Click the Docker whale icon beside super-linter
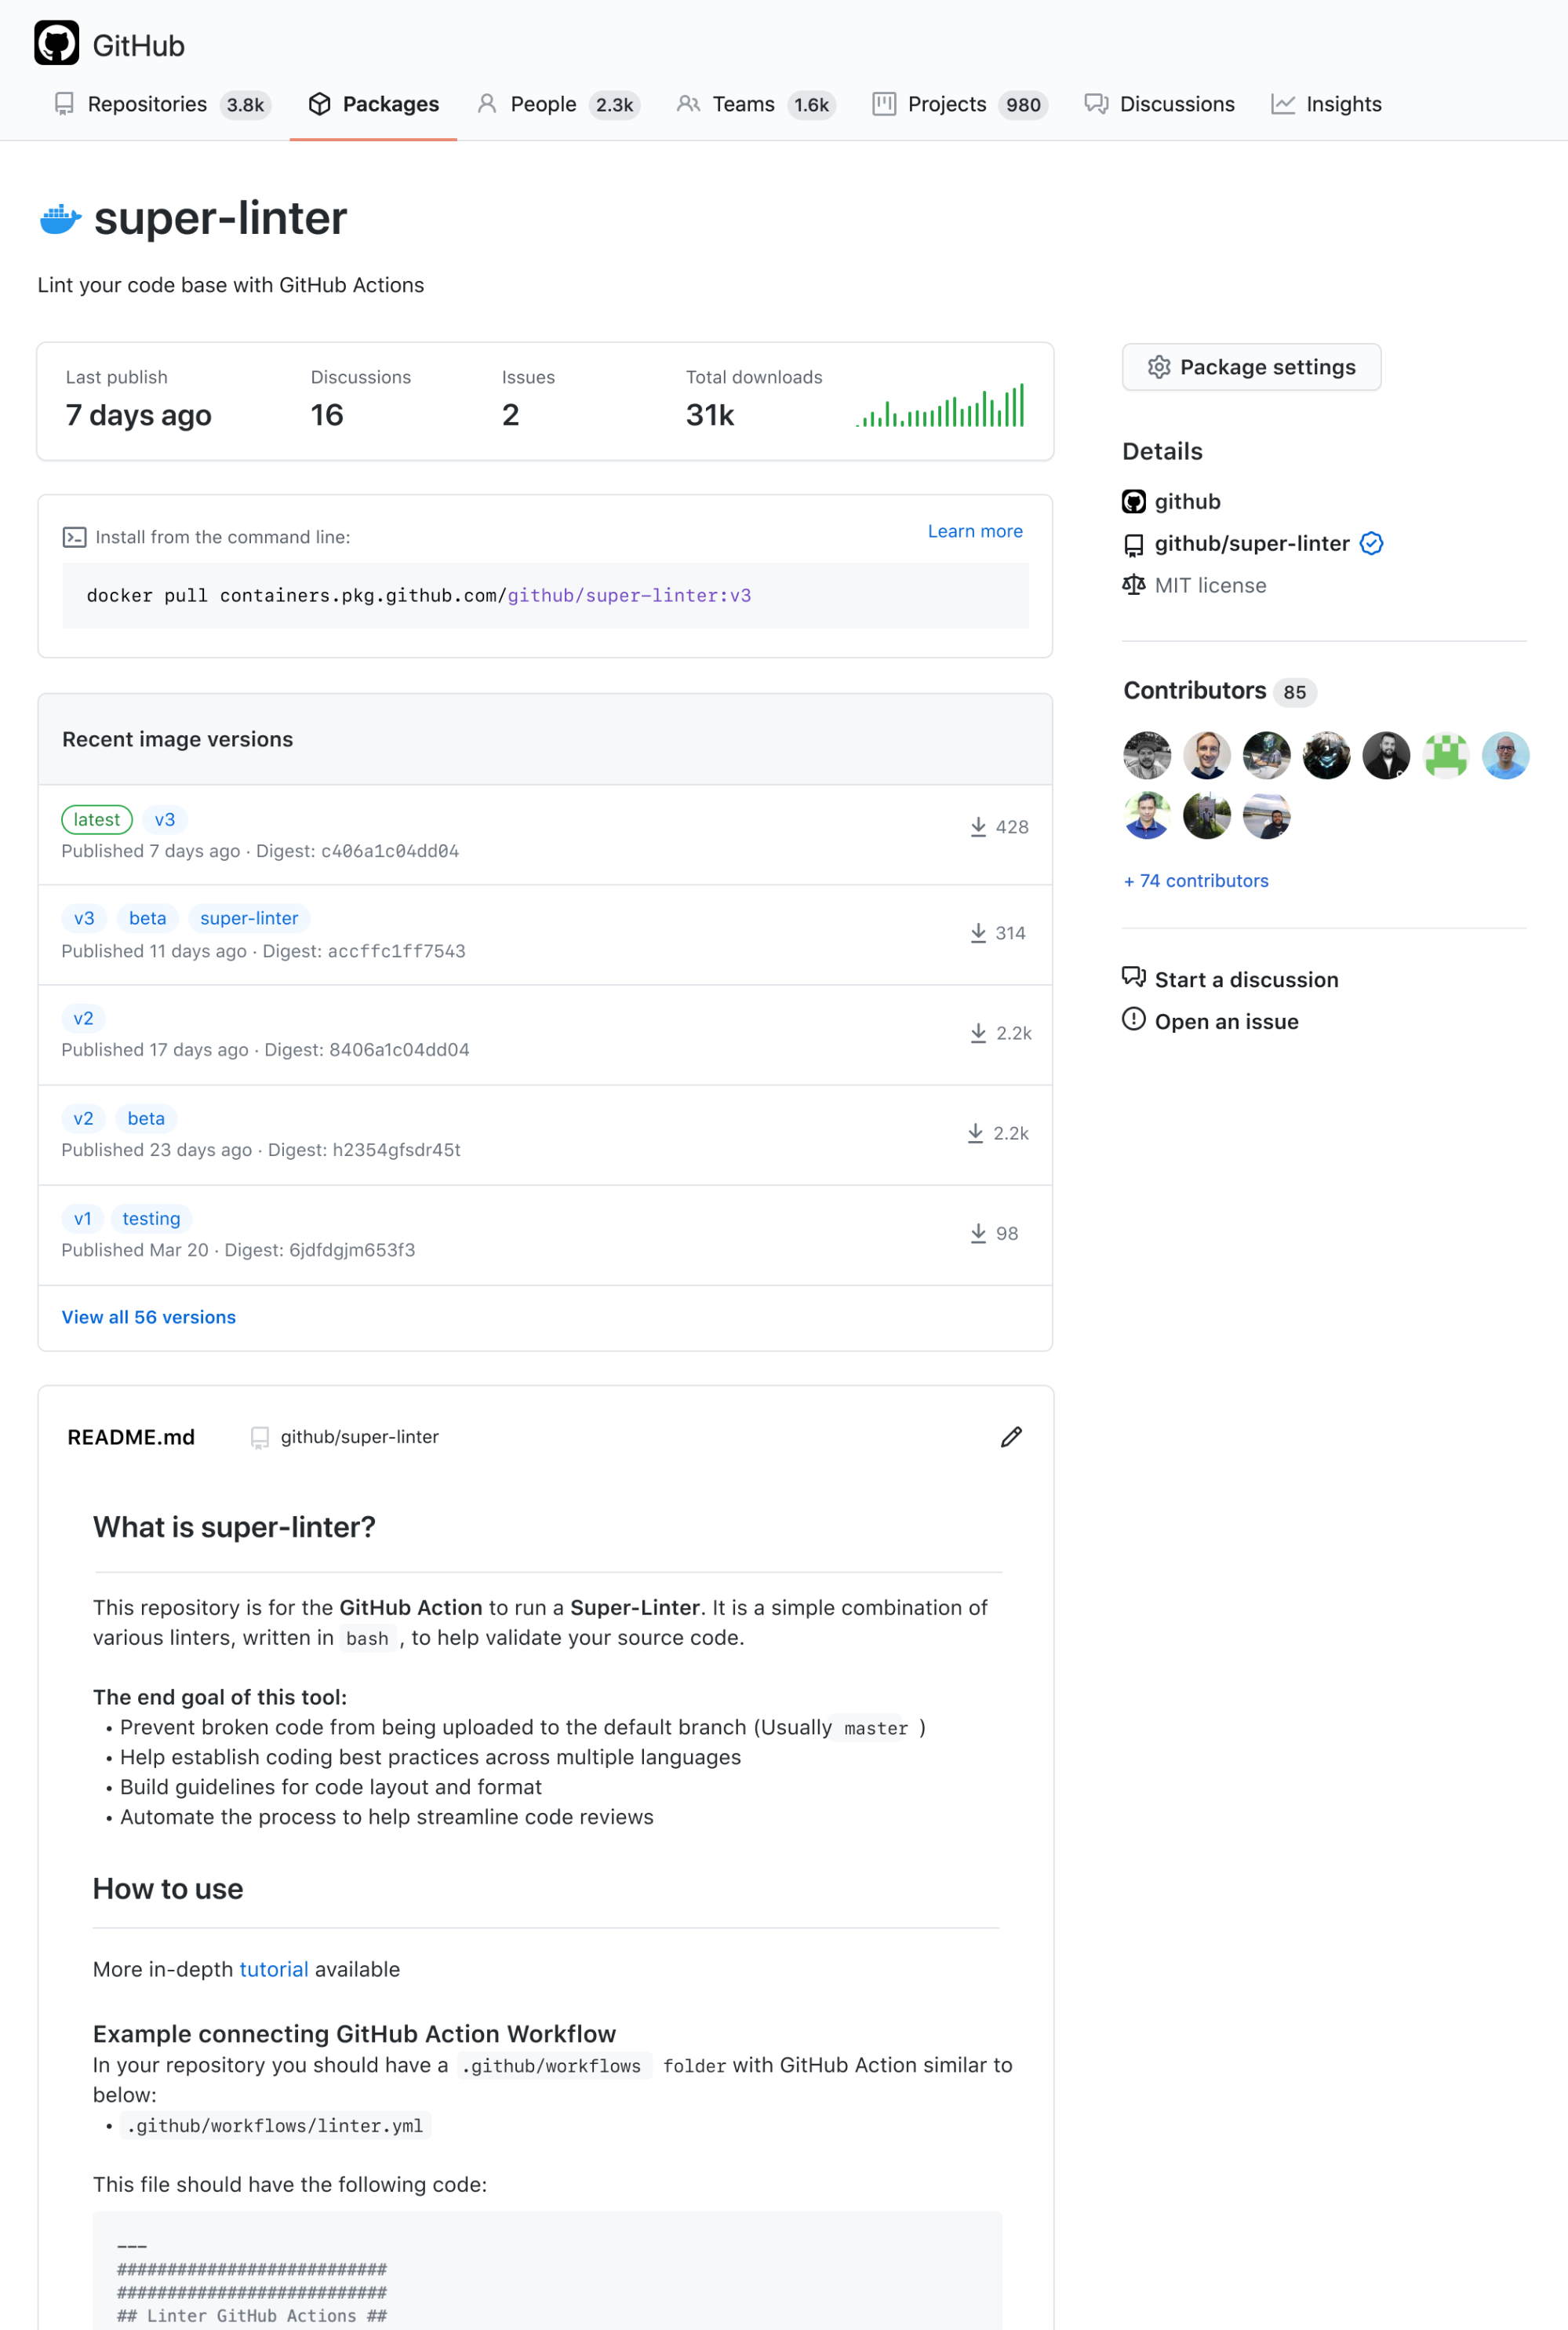Screen dimensions: 1568x2330 coord(59,218)
